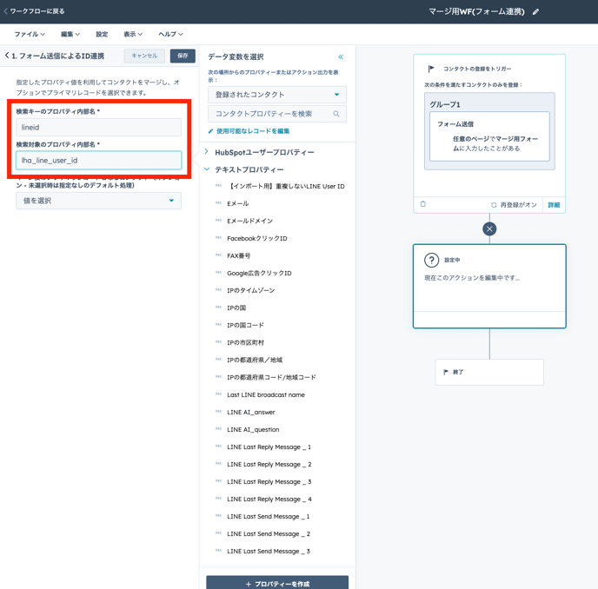This screenshot has height=589, width=598.
Task: Click the pencil icon beside workflow title
Action: [x=535, y=12]
